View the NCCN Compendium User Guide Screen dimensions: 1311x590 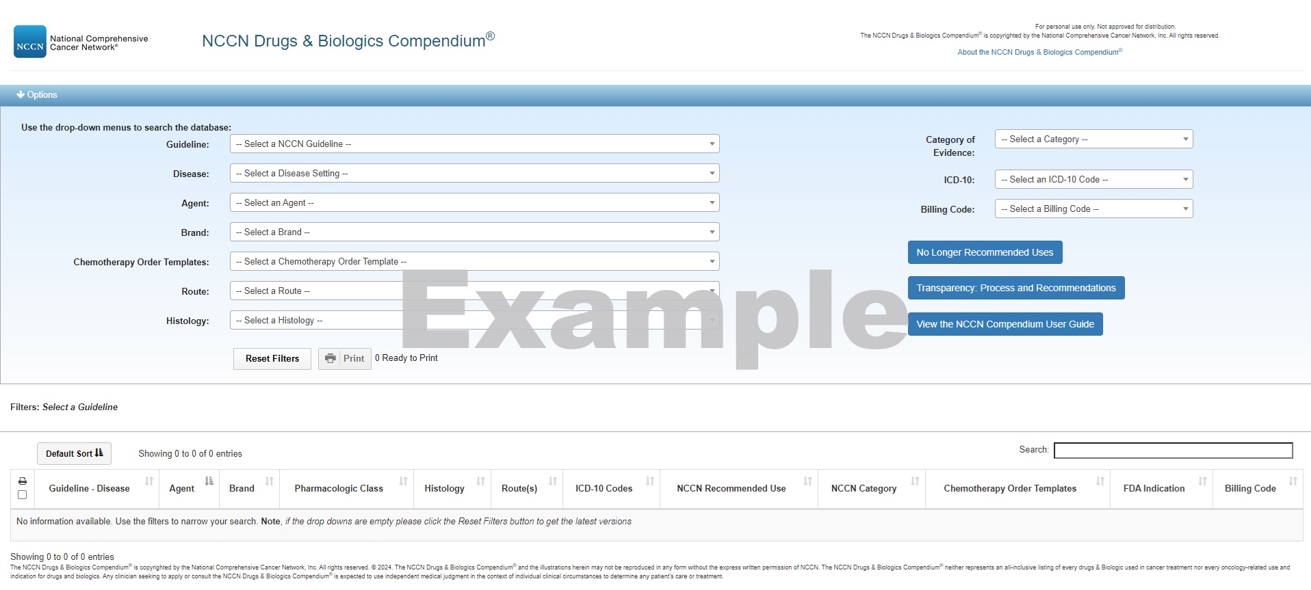coord(1005,324)
